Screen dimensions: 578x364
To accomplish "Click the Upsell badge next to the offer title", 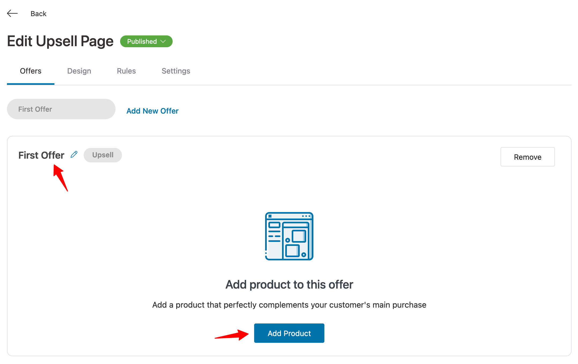I will pos(103,155).
